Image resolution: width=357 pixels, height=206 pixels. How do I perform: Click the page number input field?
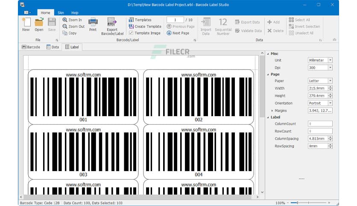175,20
